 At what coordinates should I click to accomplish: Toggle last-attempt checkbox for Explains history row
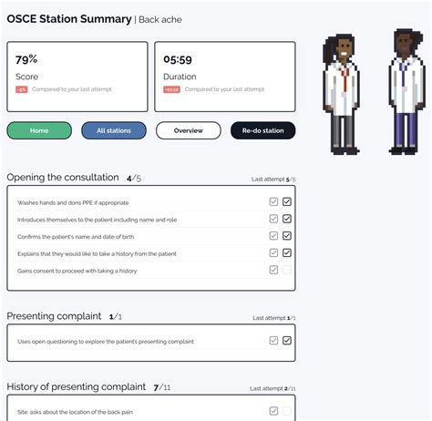coord(273,252)
